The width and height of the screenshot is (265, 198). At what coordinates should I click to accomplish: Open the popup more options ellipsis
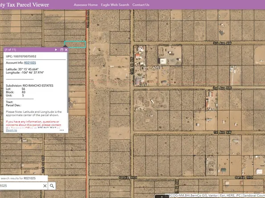62,130
